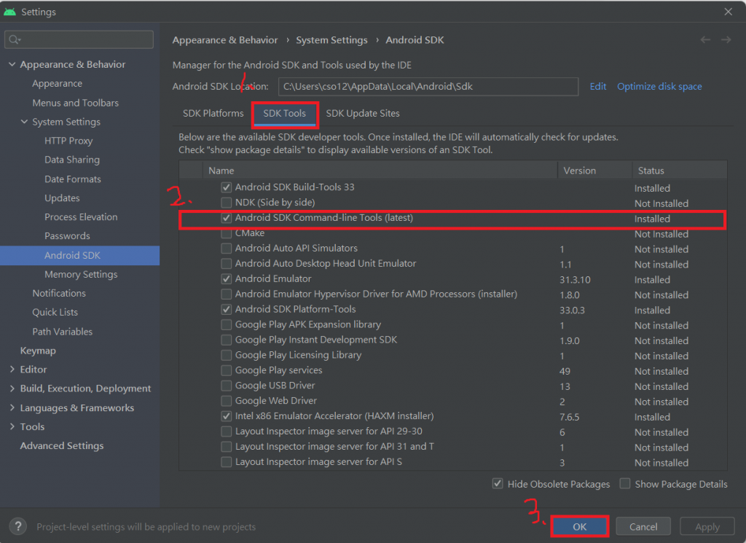The height and width of the screenshot is (543, 746).
Task: Click the forward navigation arrow
Action: pos(726,40)
